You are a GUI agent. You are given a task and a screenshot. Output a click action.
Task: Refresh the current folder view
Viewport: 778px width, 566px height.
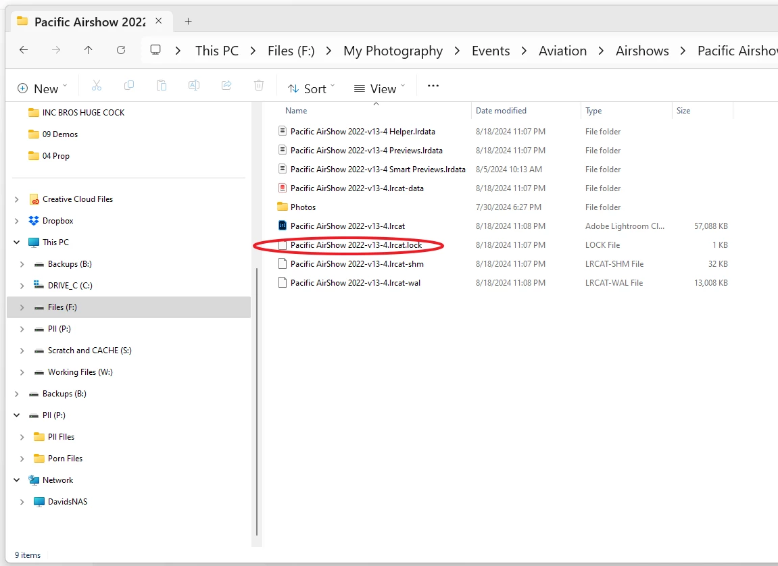pyautogui.click(x=120, y=49)
